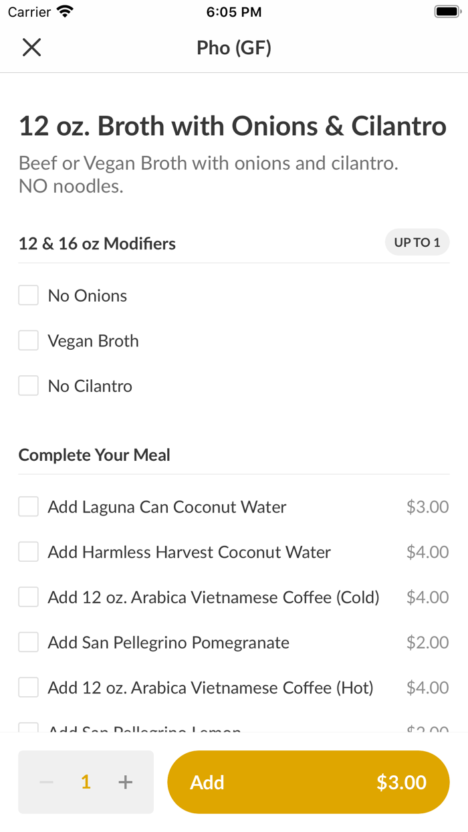The height and width of the screenshot is (832, 468).
Task: Select Add Harmless Harvest Coconut Water
Action: [27, 552]
